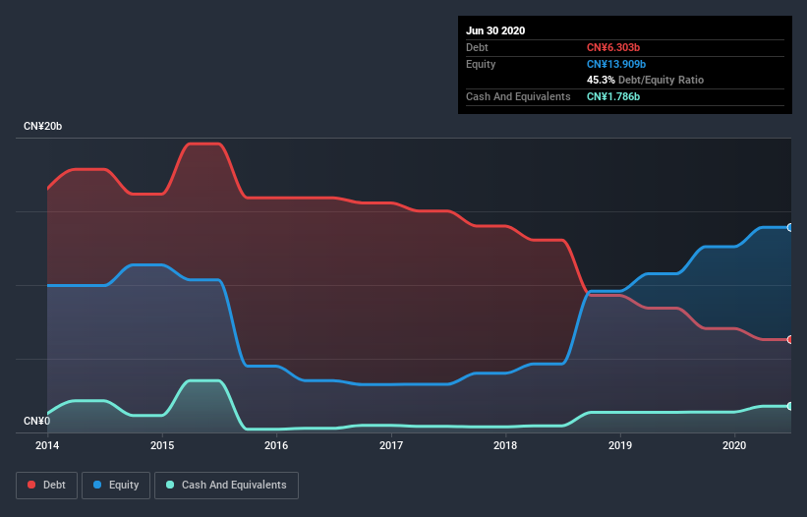807x517 pixels.
Task: Toggle the Equity series legend button
Action: [x=116, y=486]
